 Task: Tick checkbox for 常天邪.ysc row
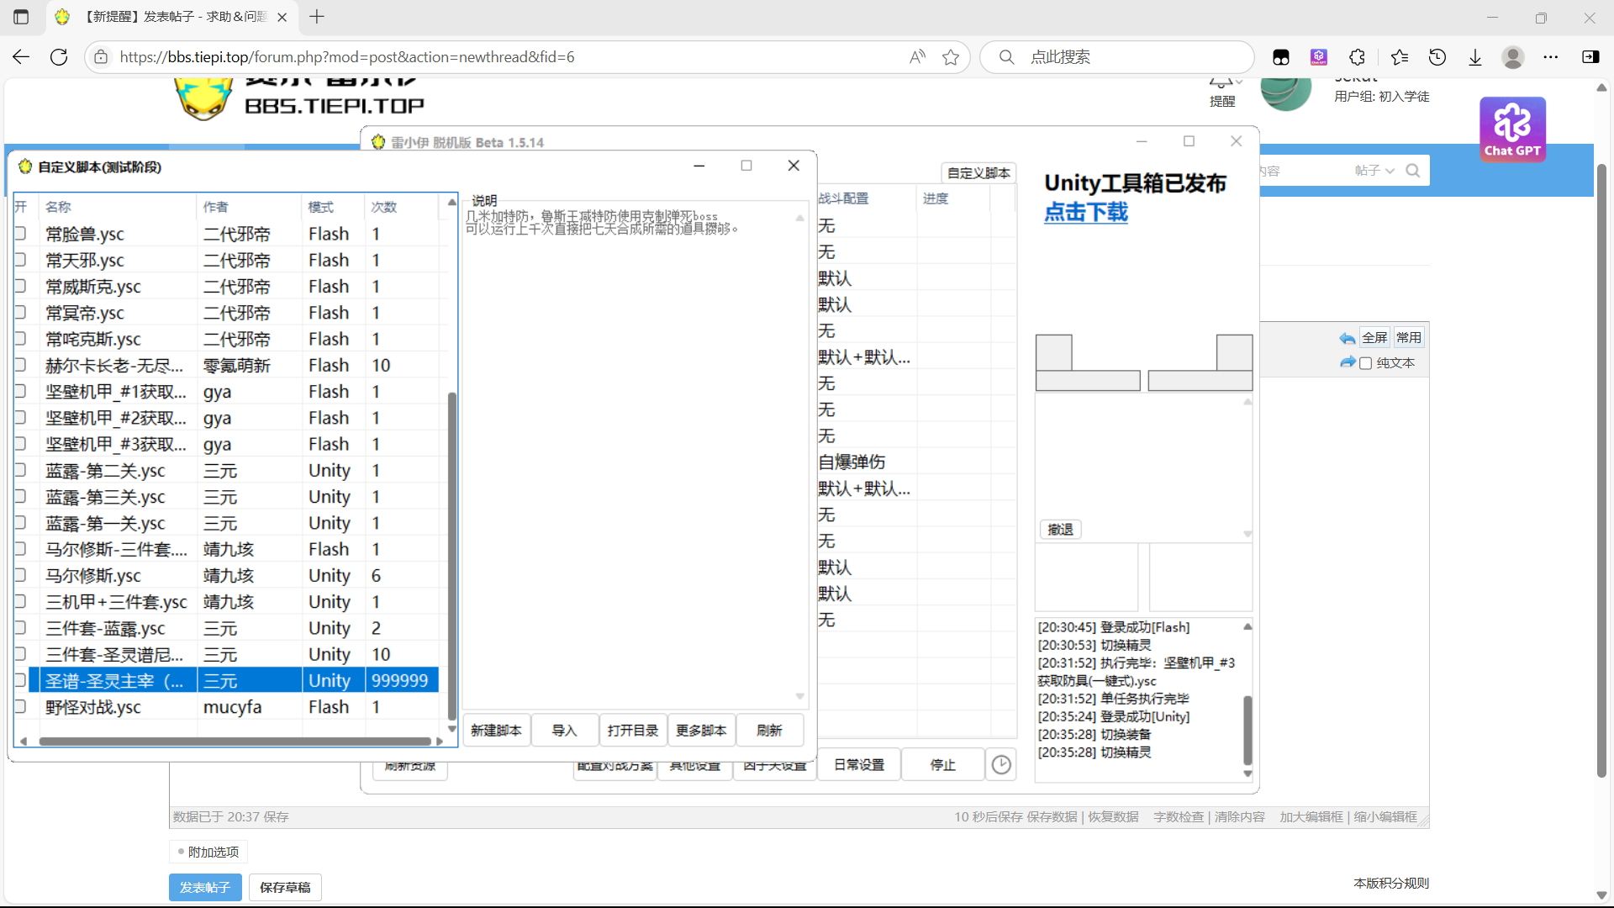[x=20, y=260]
